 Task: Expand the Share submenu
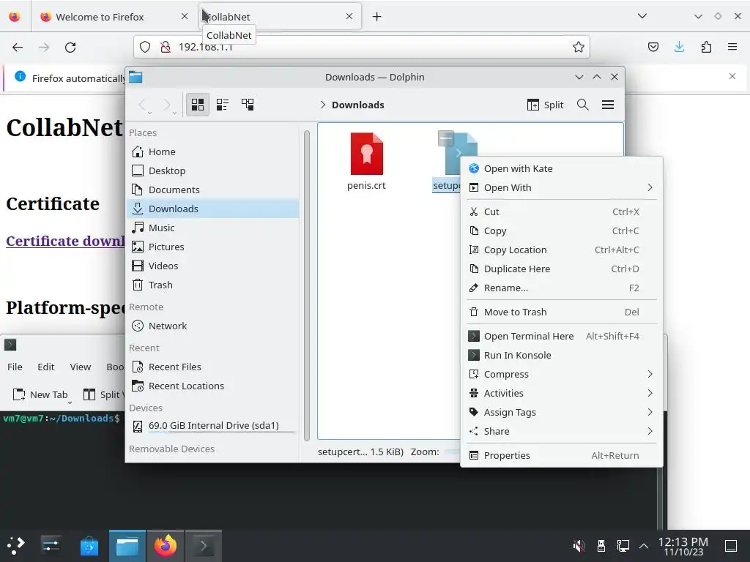click(561, 432)
